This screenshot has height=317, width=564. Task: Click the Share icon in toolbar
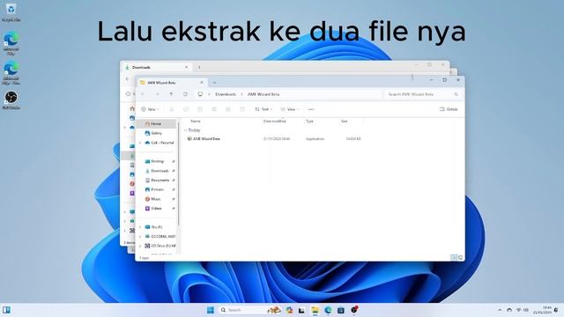[227, 109]
